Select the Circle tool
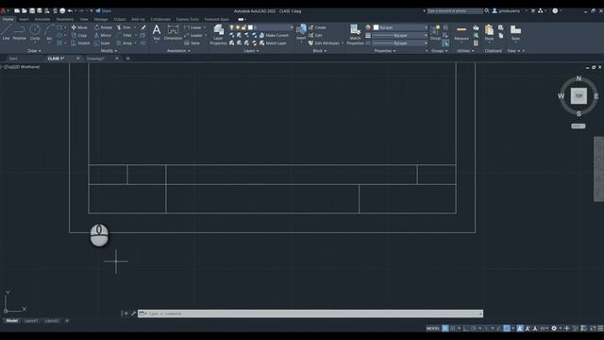This screenshot has width=604, height=340. coord(35,32)
